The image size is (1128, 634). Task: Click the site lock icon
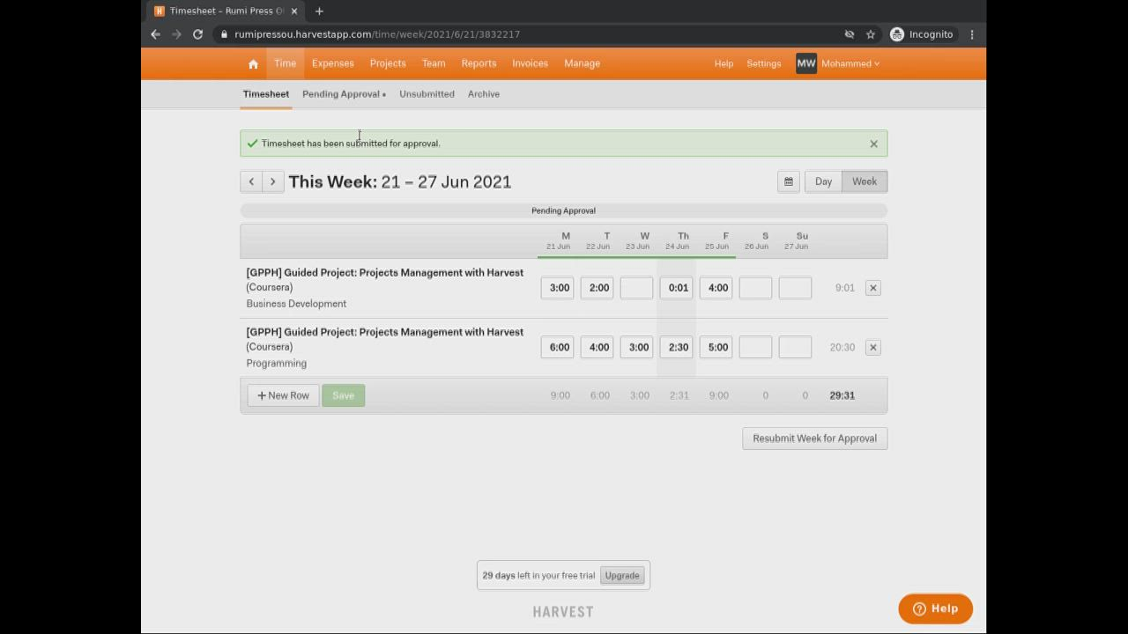[225, 34]
